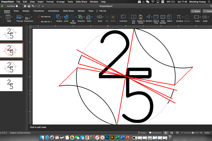Click Get Add-ins button

tap(44, 17)
